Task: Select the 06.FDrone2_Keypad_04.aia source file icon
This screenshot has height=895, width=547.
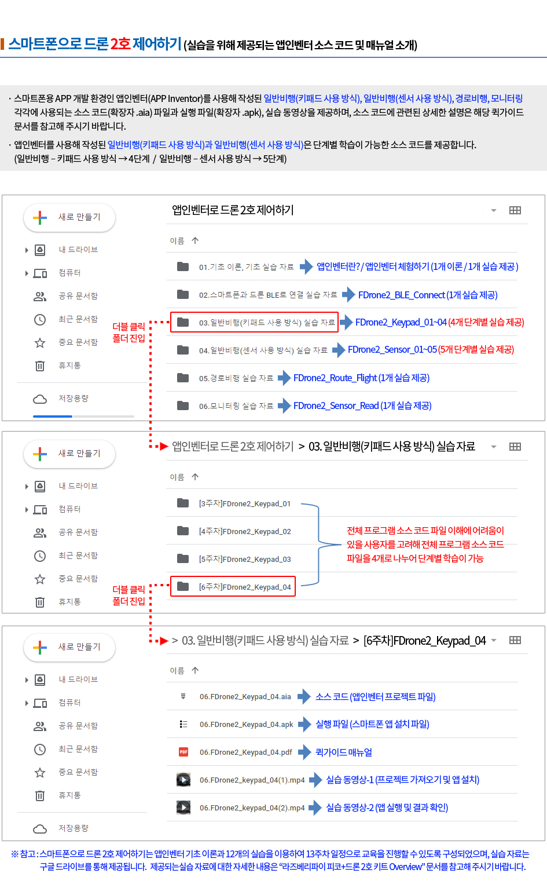Action: click(183, 696)
